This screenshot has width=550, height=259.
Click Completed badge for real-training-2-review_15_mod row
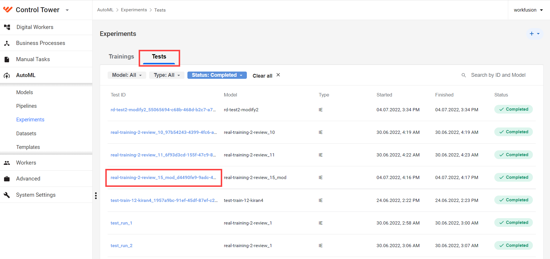tap(513, 177)
